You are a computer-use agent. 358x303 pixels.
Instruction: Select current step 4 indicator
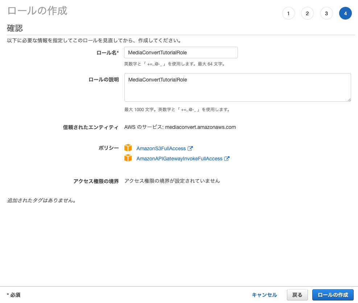point(345,13)
